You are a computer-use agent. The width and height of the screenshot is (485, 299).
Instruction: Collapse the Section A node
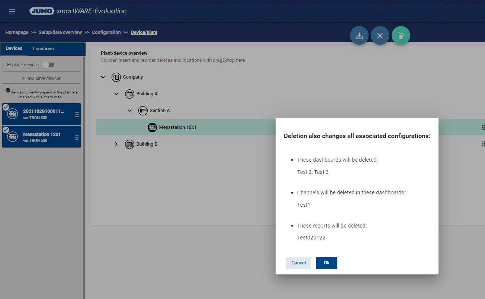(129, 111)
